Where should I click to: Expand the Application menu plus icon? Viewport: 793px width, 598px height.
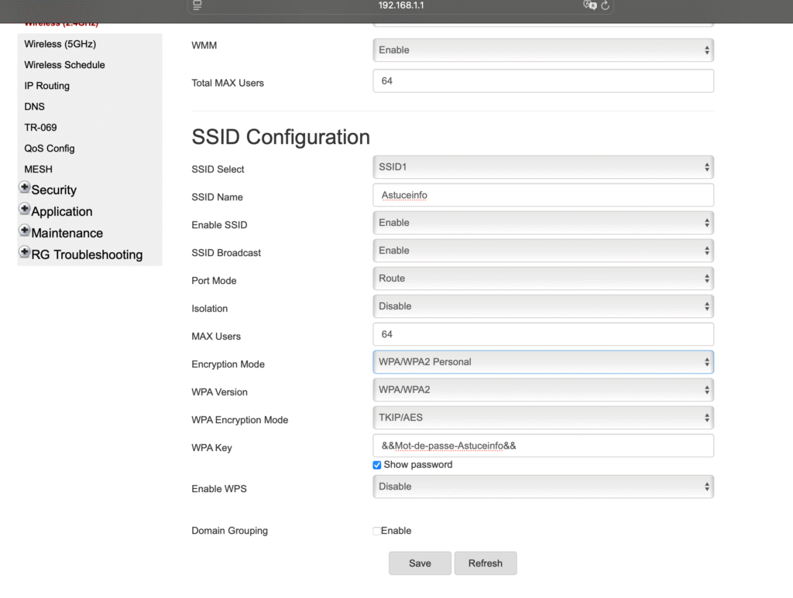tap(24, 209)
